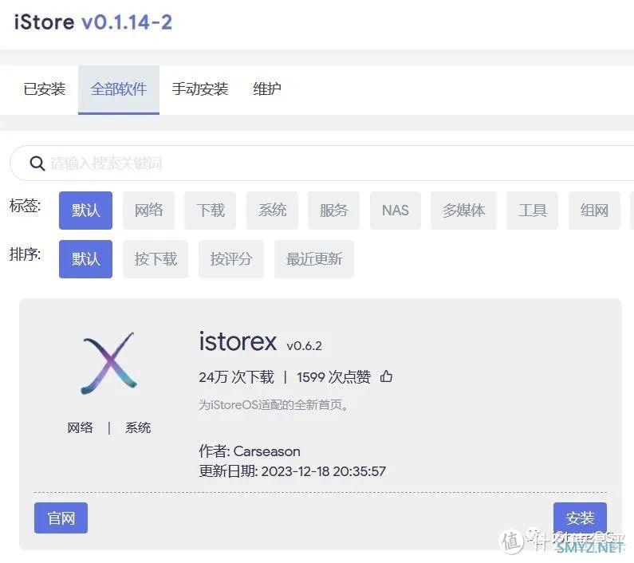This screenshot has width=634, height=563.
Task: Click the istorex X logo
Action: tap(108, 363)
